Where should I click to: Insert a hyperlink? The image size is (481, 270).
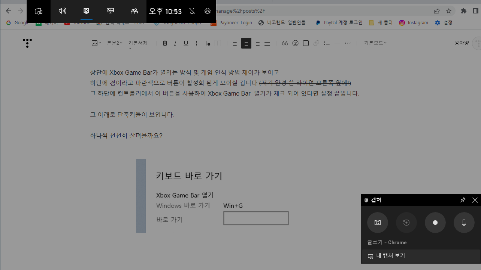point(316,43)
